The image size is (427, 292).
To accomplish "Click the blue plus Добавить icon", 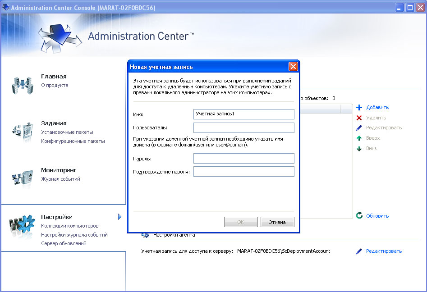I will click(359, 108).
